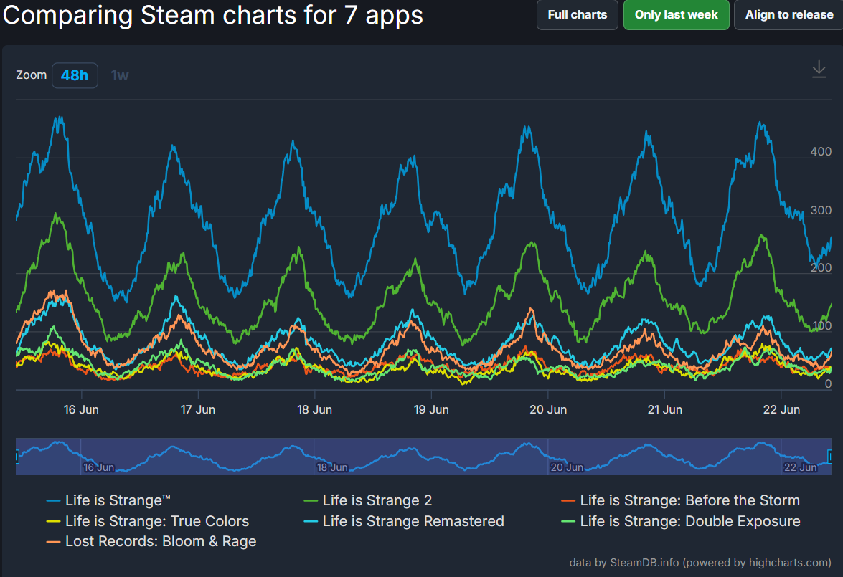Click the 17 Jun x-axis label

pos(198,409)
